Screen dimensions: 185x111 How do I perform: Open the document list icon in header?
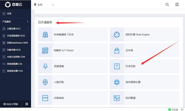(x=177, y=5)
